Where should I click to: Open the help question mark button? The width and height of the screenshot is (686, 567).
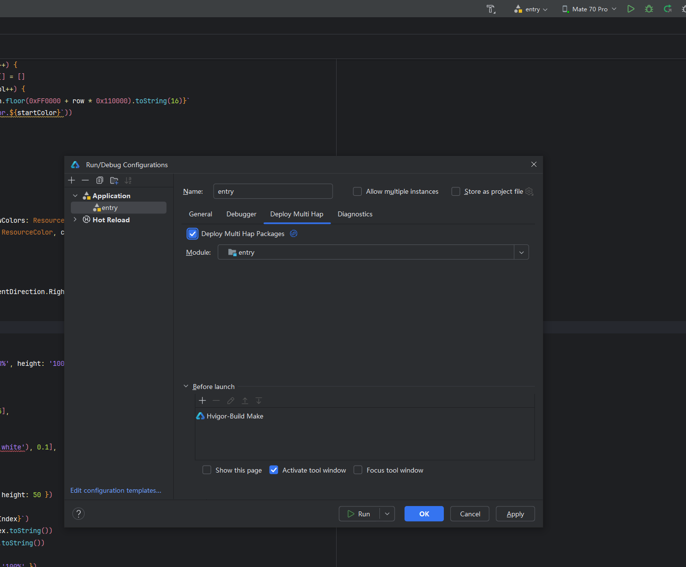[x=78, y=514]
